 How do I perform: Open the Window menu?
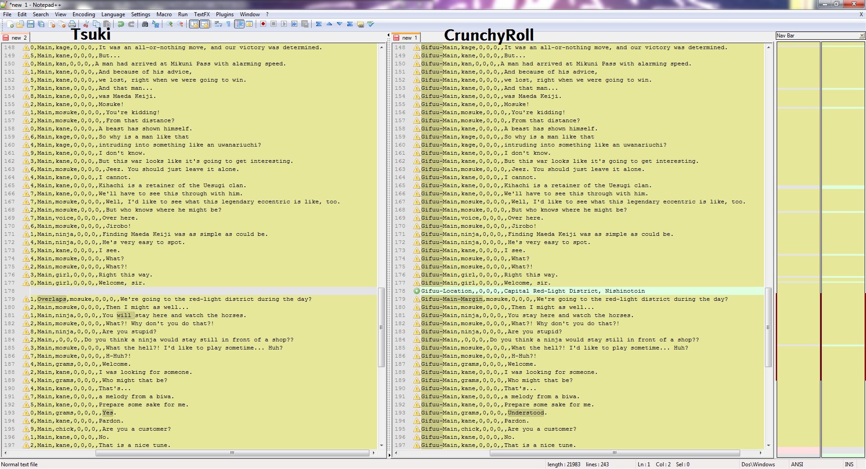tap(250, 14)
